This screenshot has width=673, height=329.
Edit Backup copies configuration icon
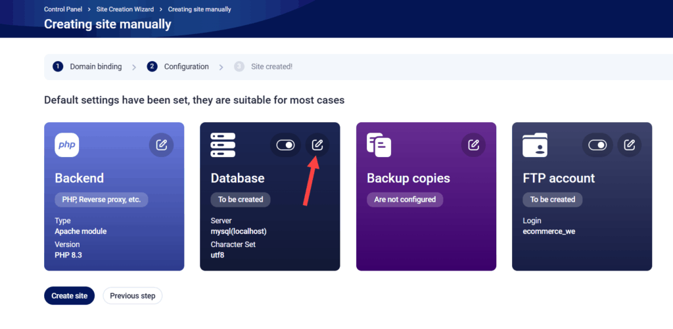(x=473, y=145)
